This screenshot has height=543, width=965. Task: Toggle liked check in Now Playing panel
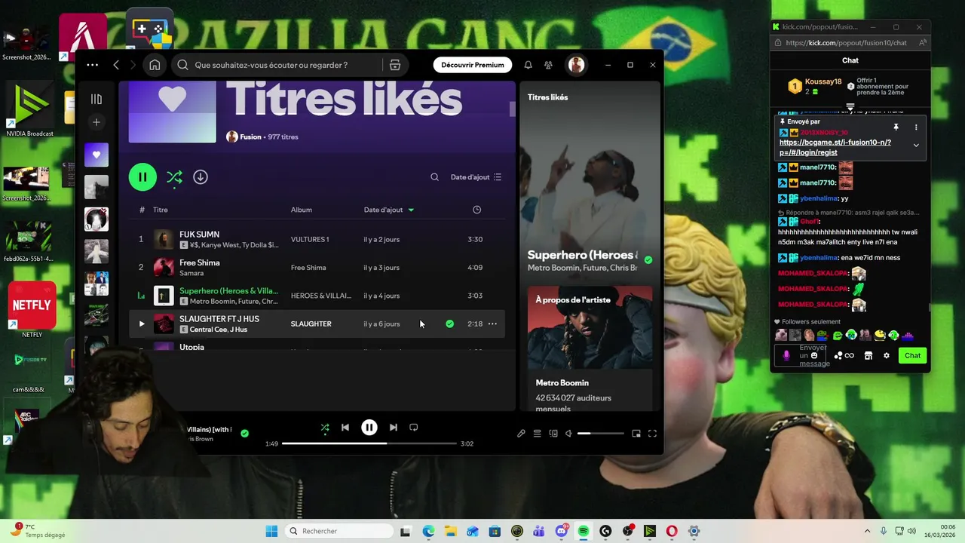pos(648,259)
